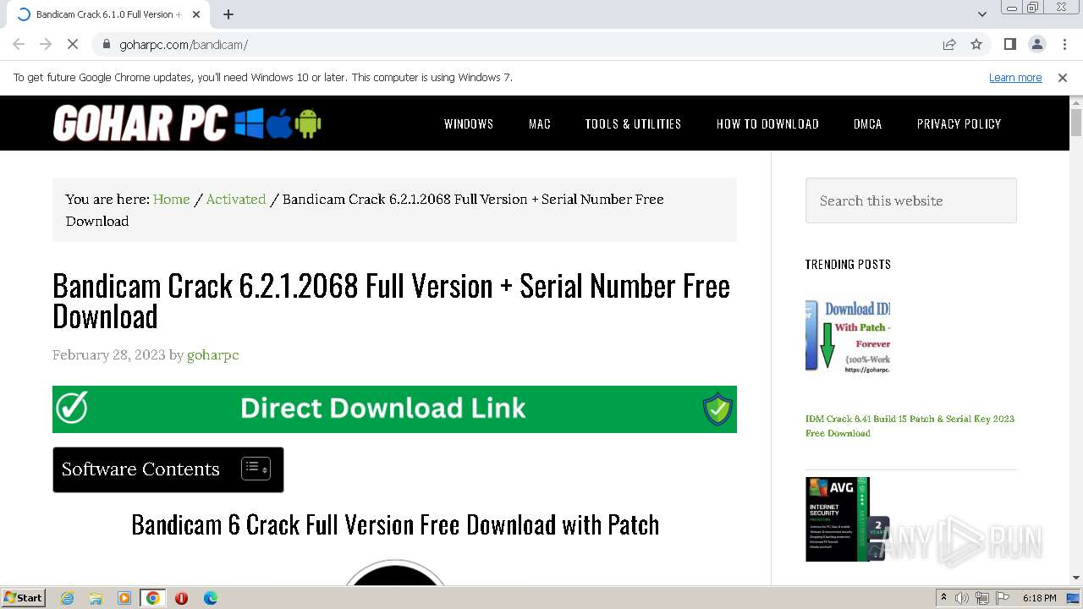This screenshot has width=1083, height=609.
Task: Click the address bar URL
Action: [x=184, y=44]
